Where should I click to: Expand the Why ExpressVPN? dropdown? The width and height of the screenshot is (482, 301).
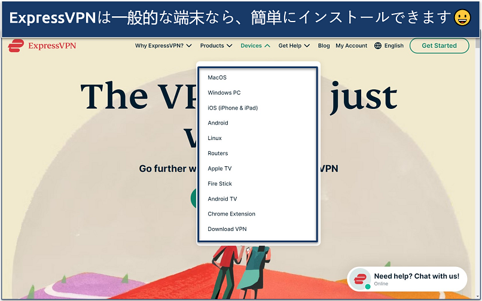point(163,45)
